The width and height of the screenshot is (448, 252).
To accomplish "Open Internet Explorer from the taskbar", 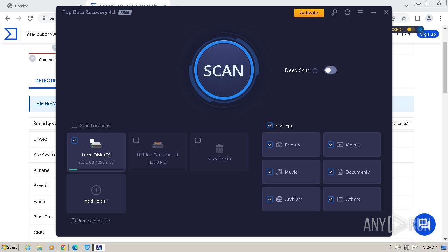I will click(28, 247).
